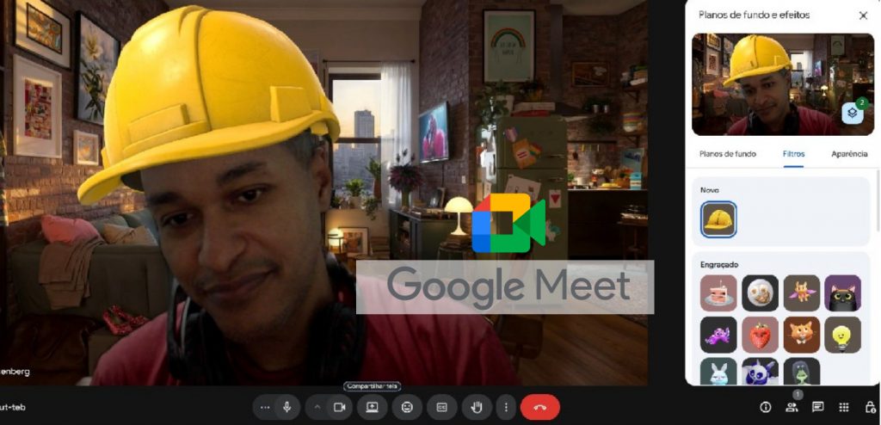
Task: Click the camera preview thumbnail in effects panel
Action: pyautogui.click(x=783, y=84)
